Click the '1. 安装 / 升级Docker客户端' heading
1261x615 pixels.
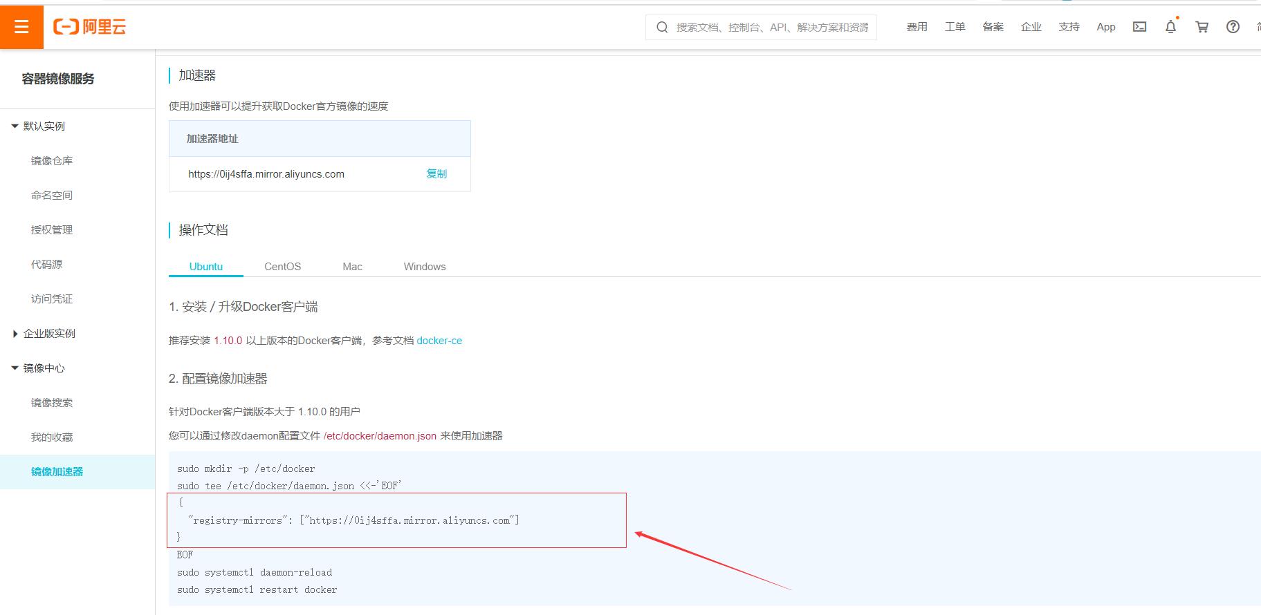pos(243,306)
